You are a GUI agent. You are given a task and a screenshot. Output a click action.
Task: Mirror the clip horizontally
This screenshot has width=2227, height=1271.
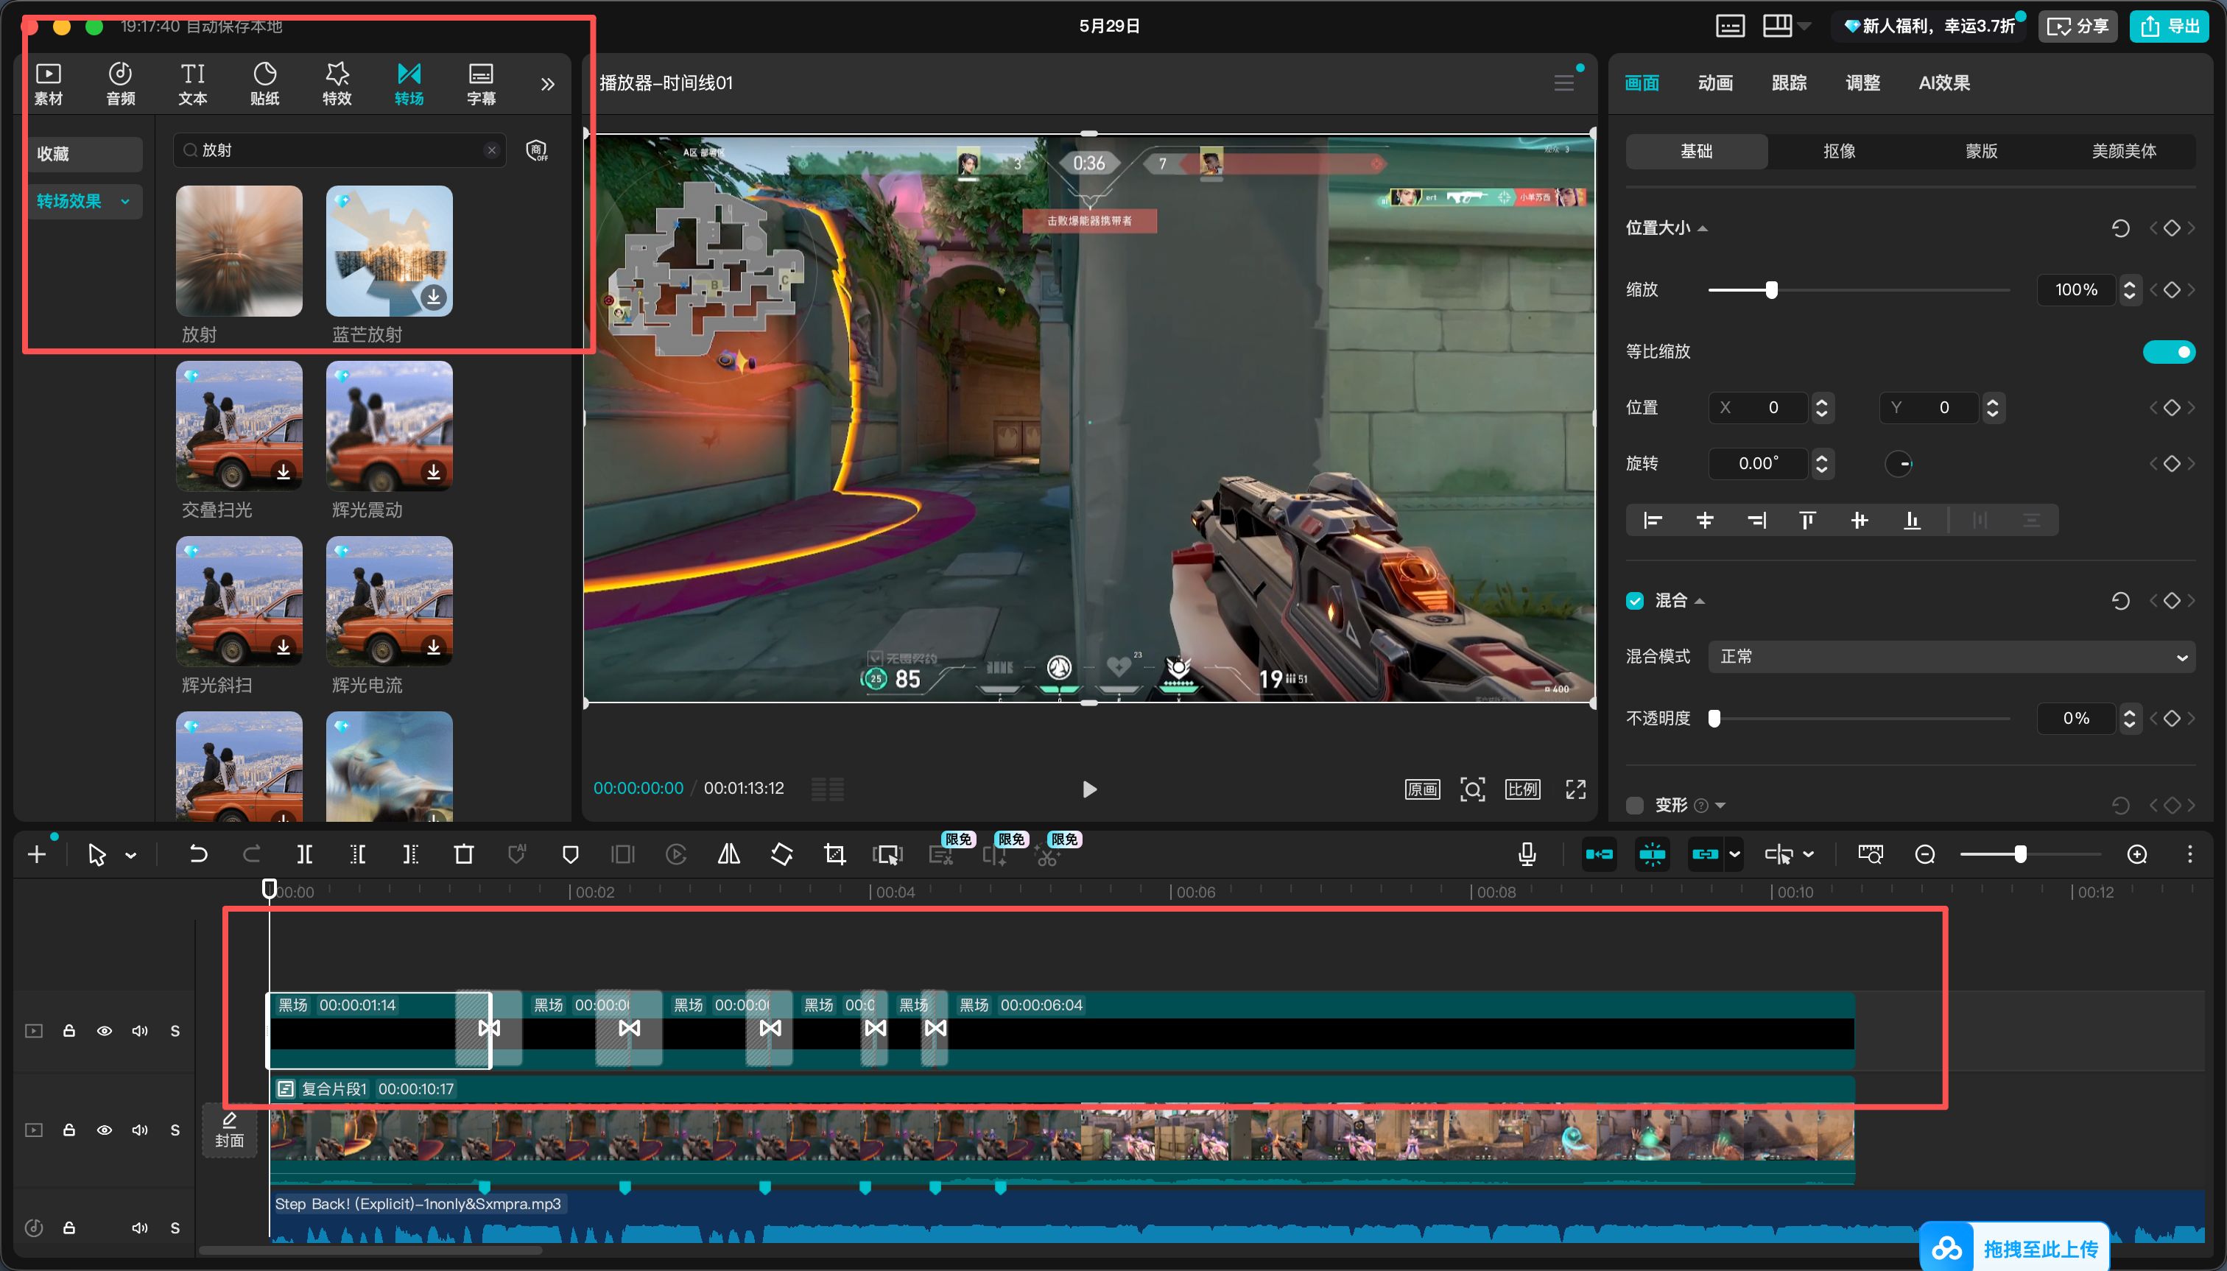(x=729, y=855)
